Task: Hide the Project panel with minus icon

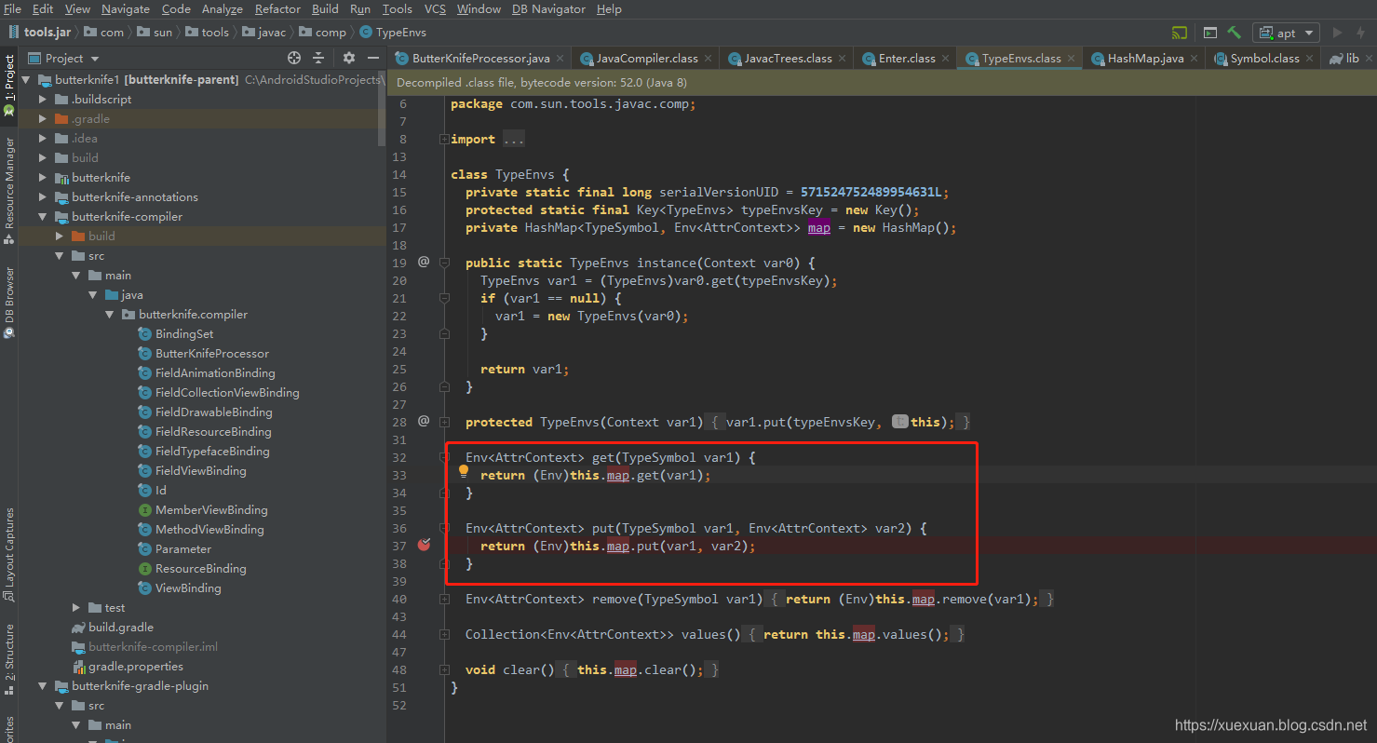Action: (x=373, y=58)
